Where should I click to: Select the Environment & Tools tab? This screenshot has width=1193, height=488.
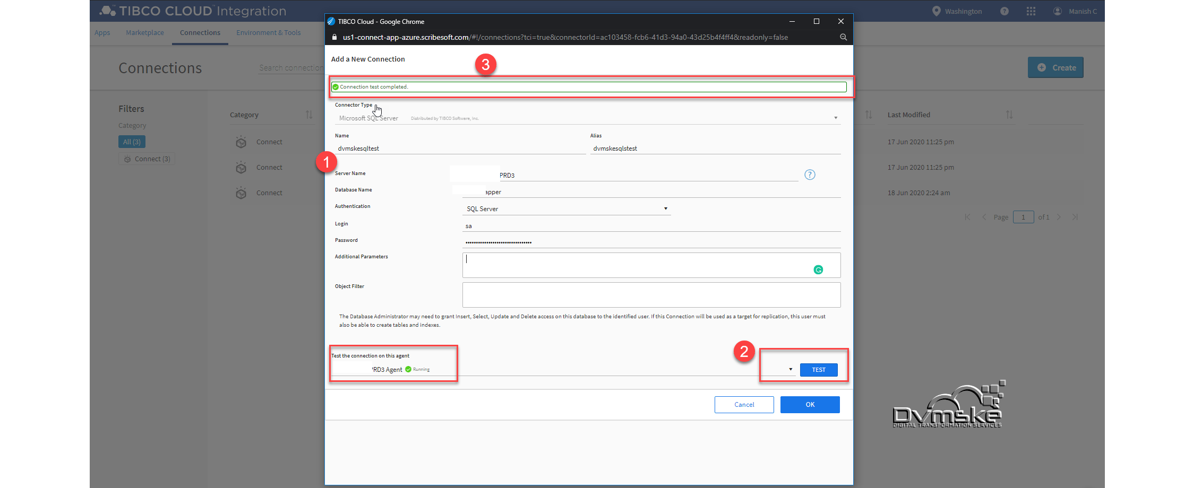(x=269, y=32)
